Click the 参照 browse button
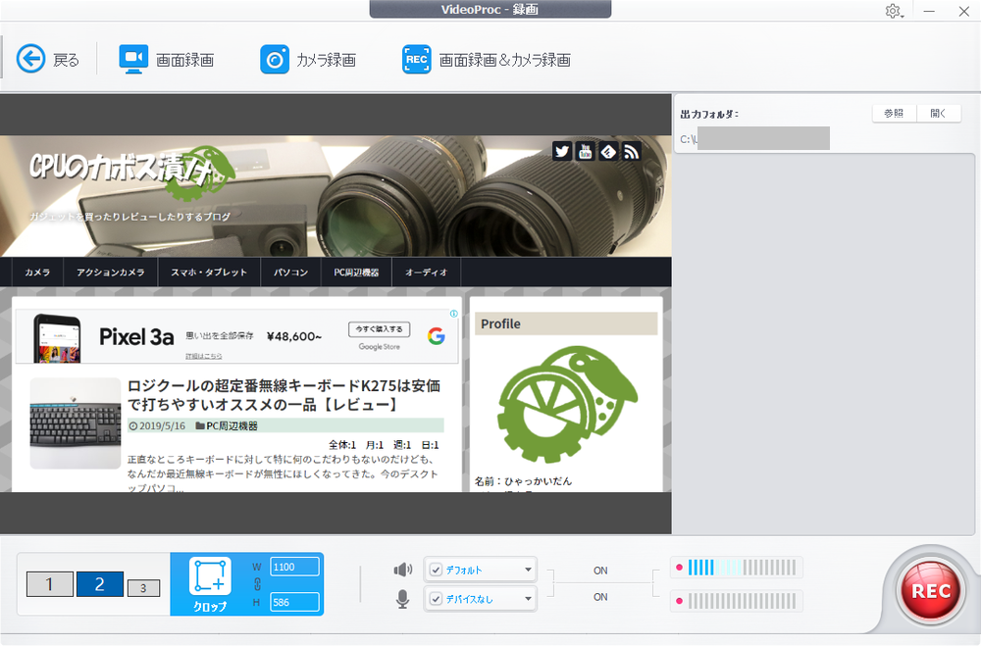Screen dimensions: 981x646 [x=894, y=113]
